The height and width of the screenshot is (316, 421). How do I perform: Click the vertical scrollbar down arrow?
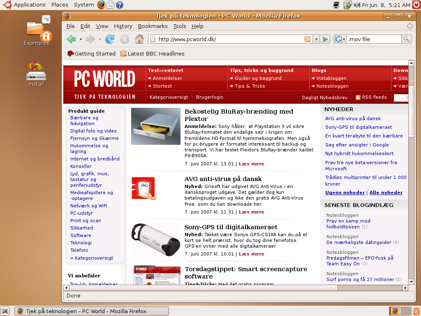[411, 281]
